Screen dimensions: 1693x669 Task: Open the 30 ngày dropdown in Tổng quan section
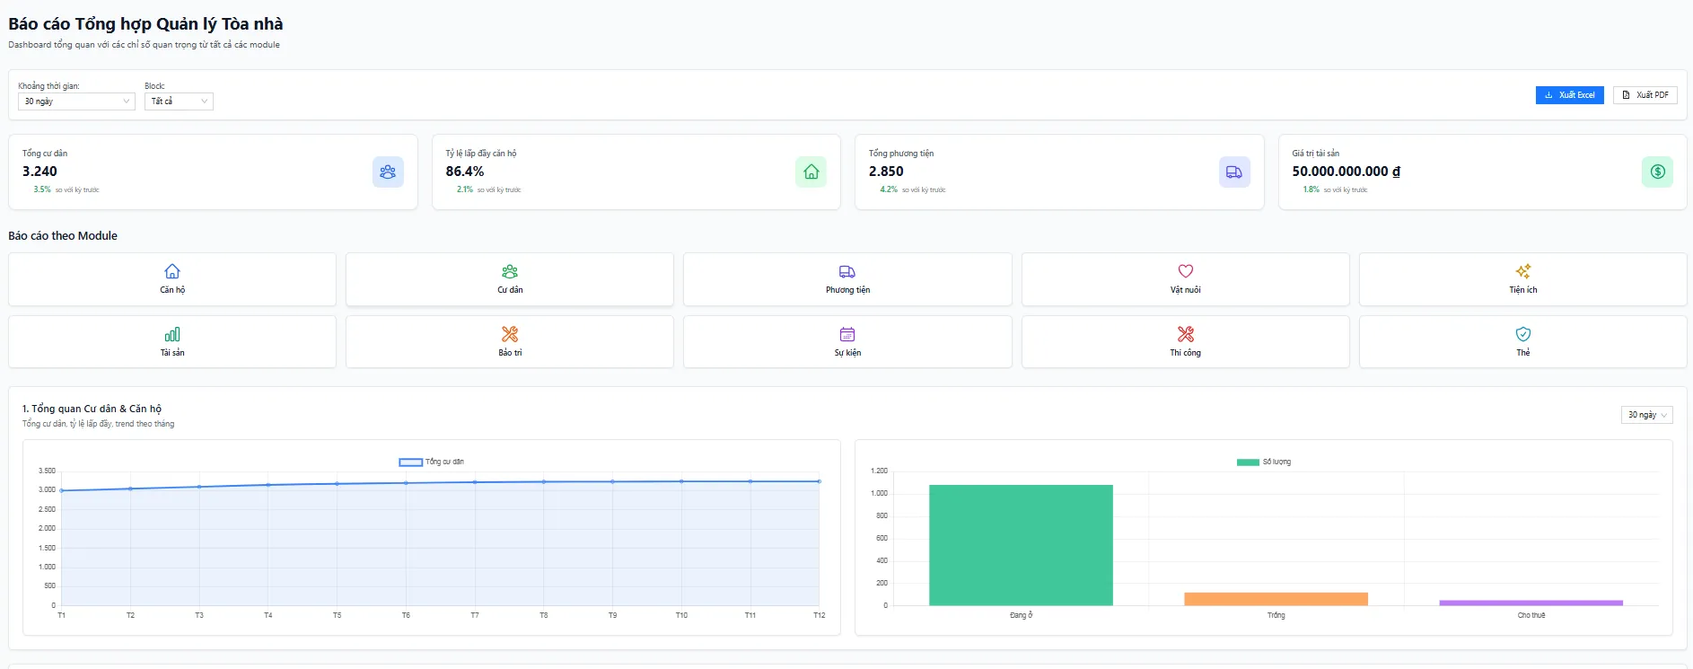tap(1647, 415)
